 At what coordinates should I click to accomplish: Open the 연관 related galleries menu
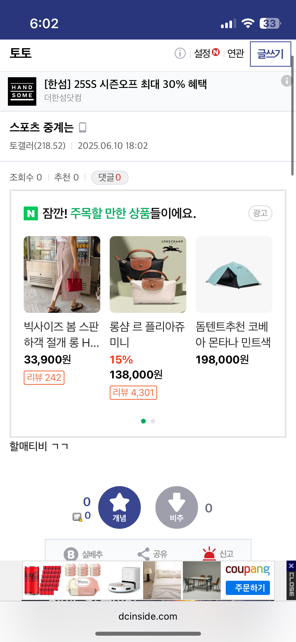235,53
